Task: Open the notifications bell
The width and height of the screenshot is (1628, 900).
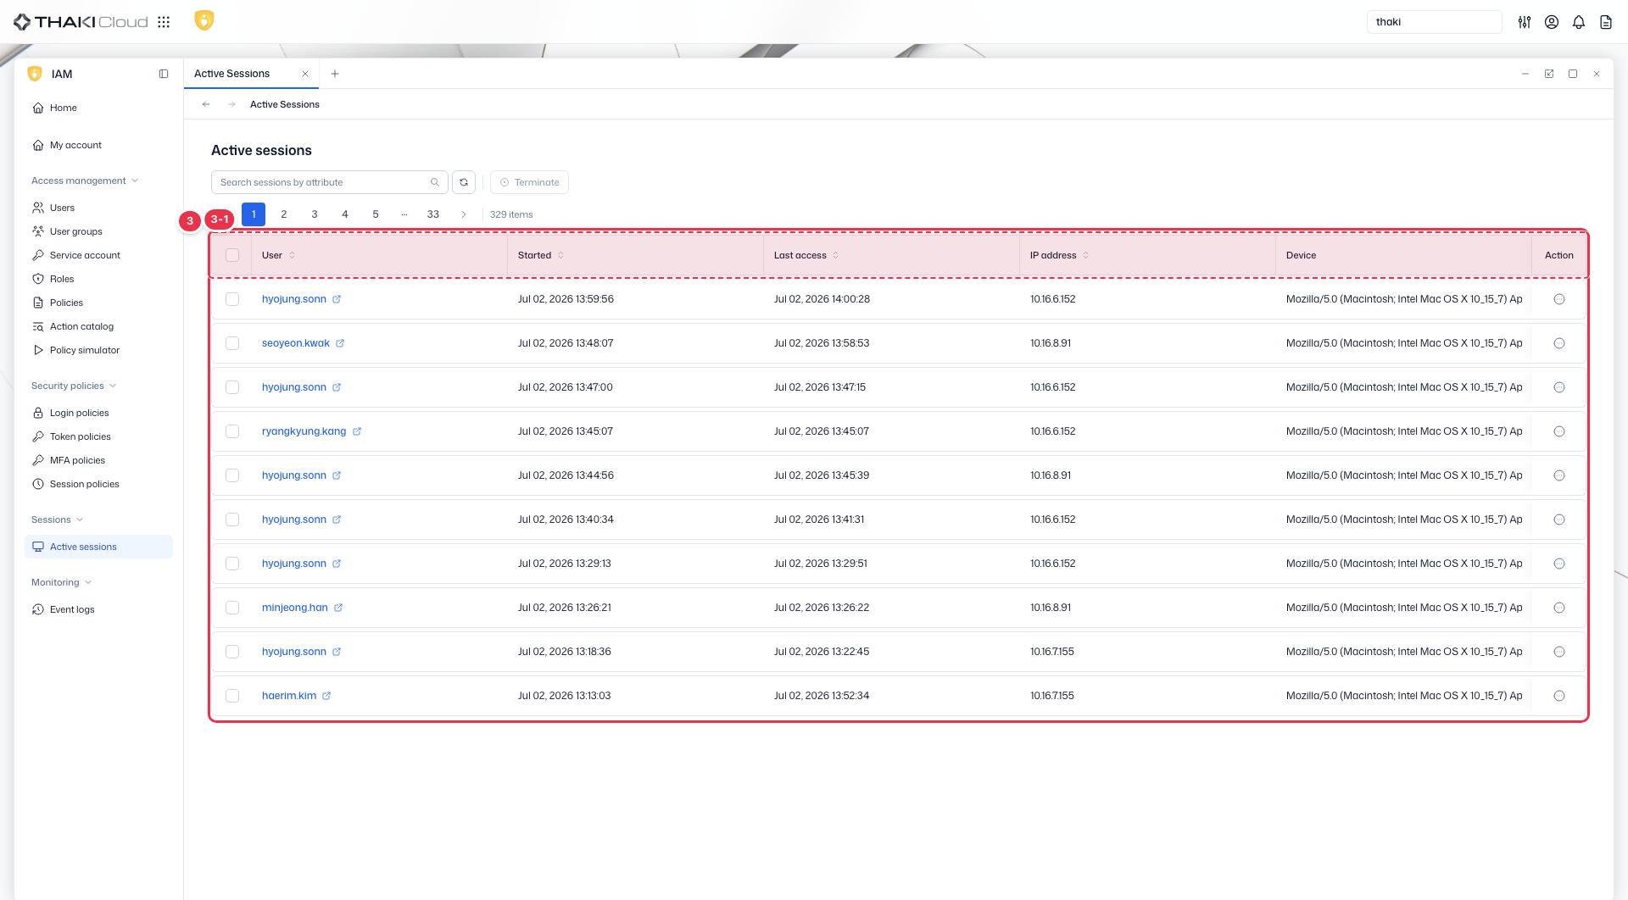Action: [1579, 22]
